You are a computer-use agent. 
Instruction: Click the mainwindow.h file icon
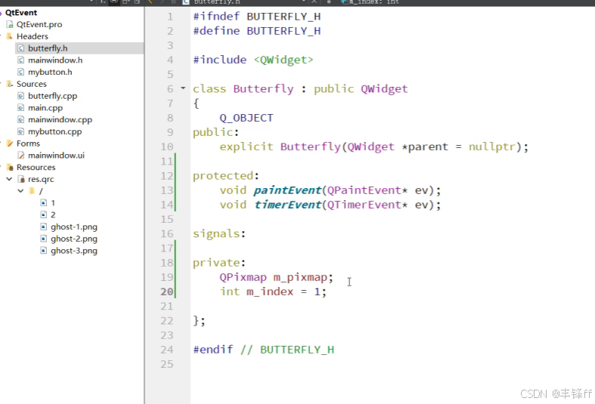pyautogui.click(x=21, y=60)
